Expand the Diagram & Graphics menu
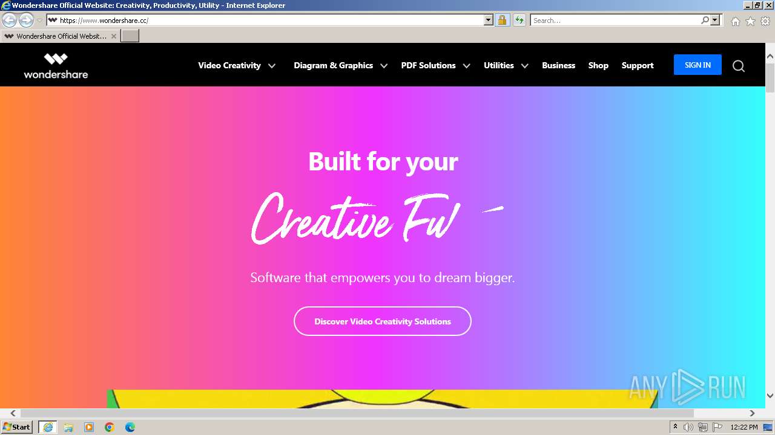Image resolution: width=775 pixels, height=435 pixels. pyautogui.click(x=340, y=65)
